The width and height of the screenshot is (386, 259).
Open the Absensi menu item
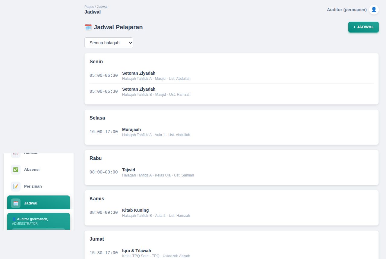[x=39, y=170]
